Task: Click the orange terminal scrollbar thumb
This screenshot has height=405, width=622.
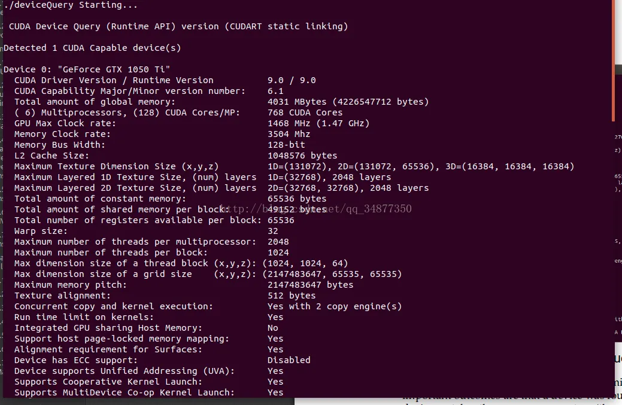Action: [613, 60]
